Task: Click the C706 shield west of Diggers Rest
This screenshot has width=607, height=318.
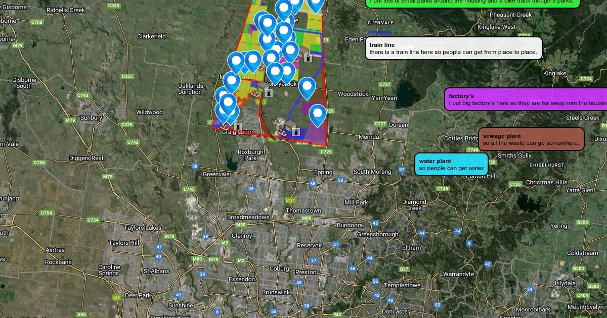Action: (x=39, y=163)
